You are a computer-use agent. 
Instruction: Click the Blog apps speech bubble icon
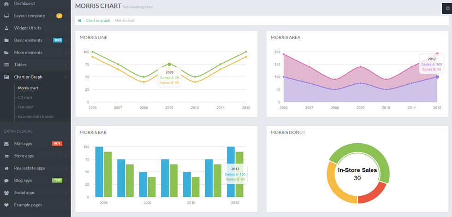click(x=6, y=181)
